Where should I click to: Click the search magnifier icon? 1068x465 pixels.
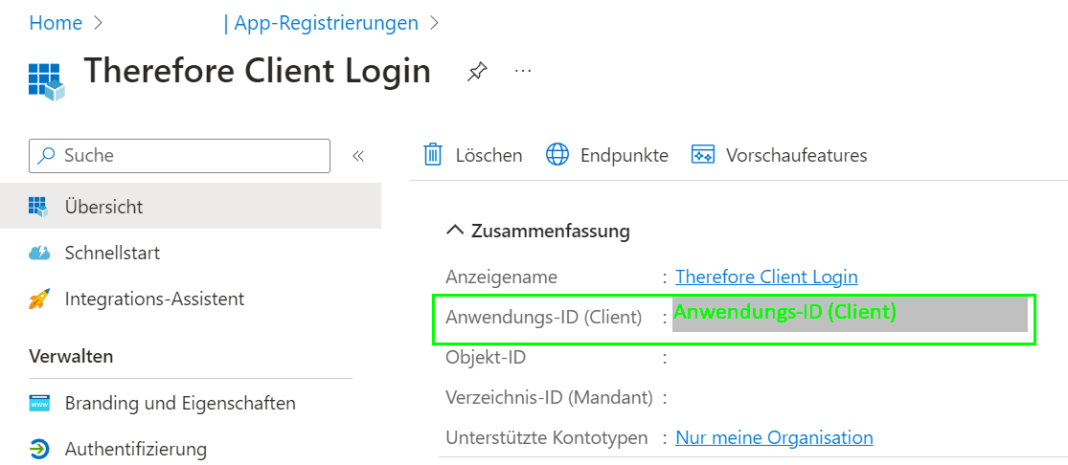46,156
